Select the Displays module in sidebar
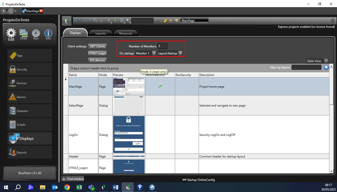Viewport: 337px width, 192px height. 30,138
